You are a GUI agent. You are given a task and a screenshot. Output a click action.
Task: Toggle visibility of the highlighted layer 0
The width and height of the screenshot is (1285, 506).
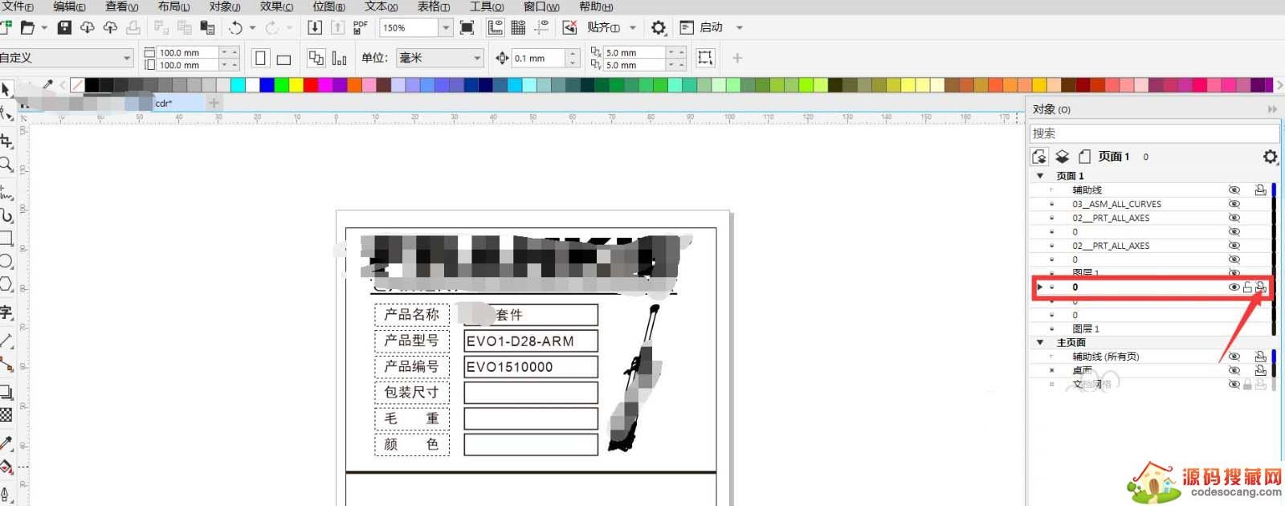(x=1234, y=287)
